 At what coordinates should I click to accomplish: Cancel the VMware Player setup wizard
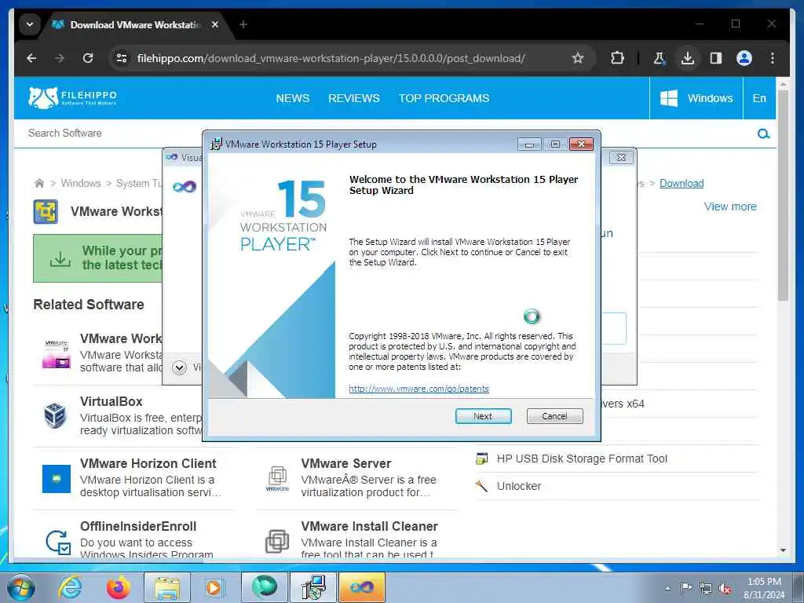point(554,416)
